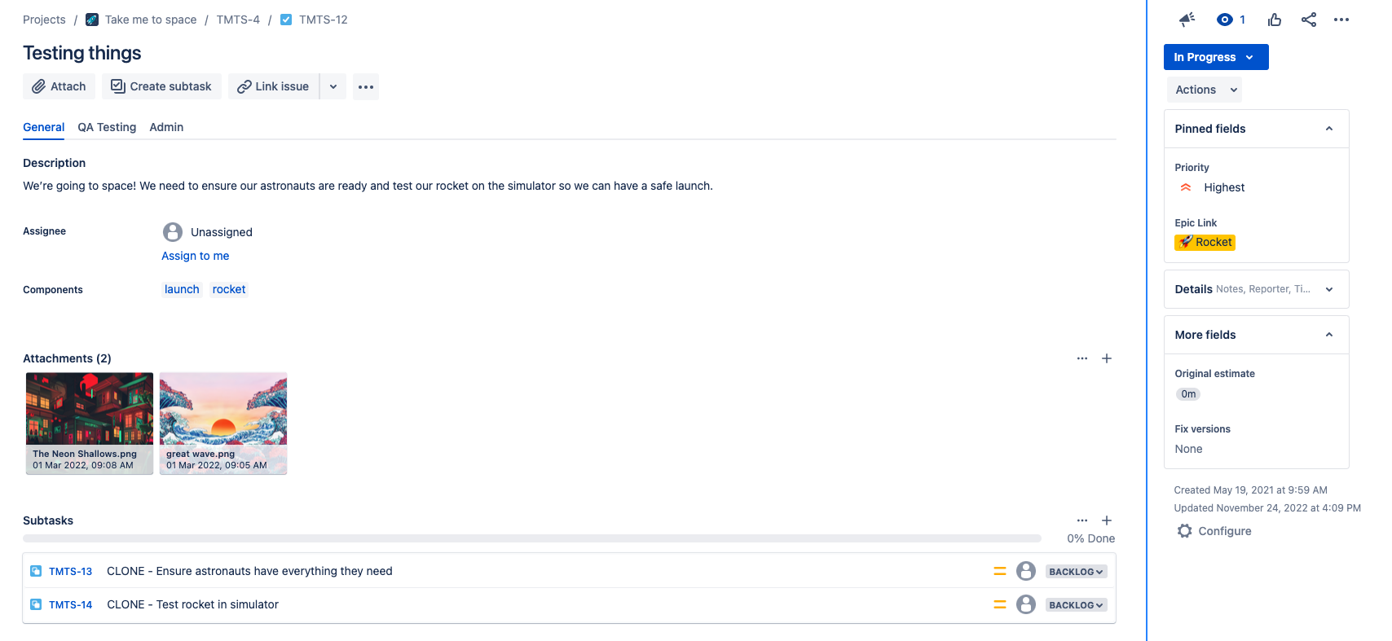1392x641 pixels.
Task: Click the Link issue button
Action: (273, 86)
